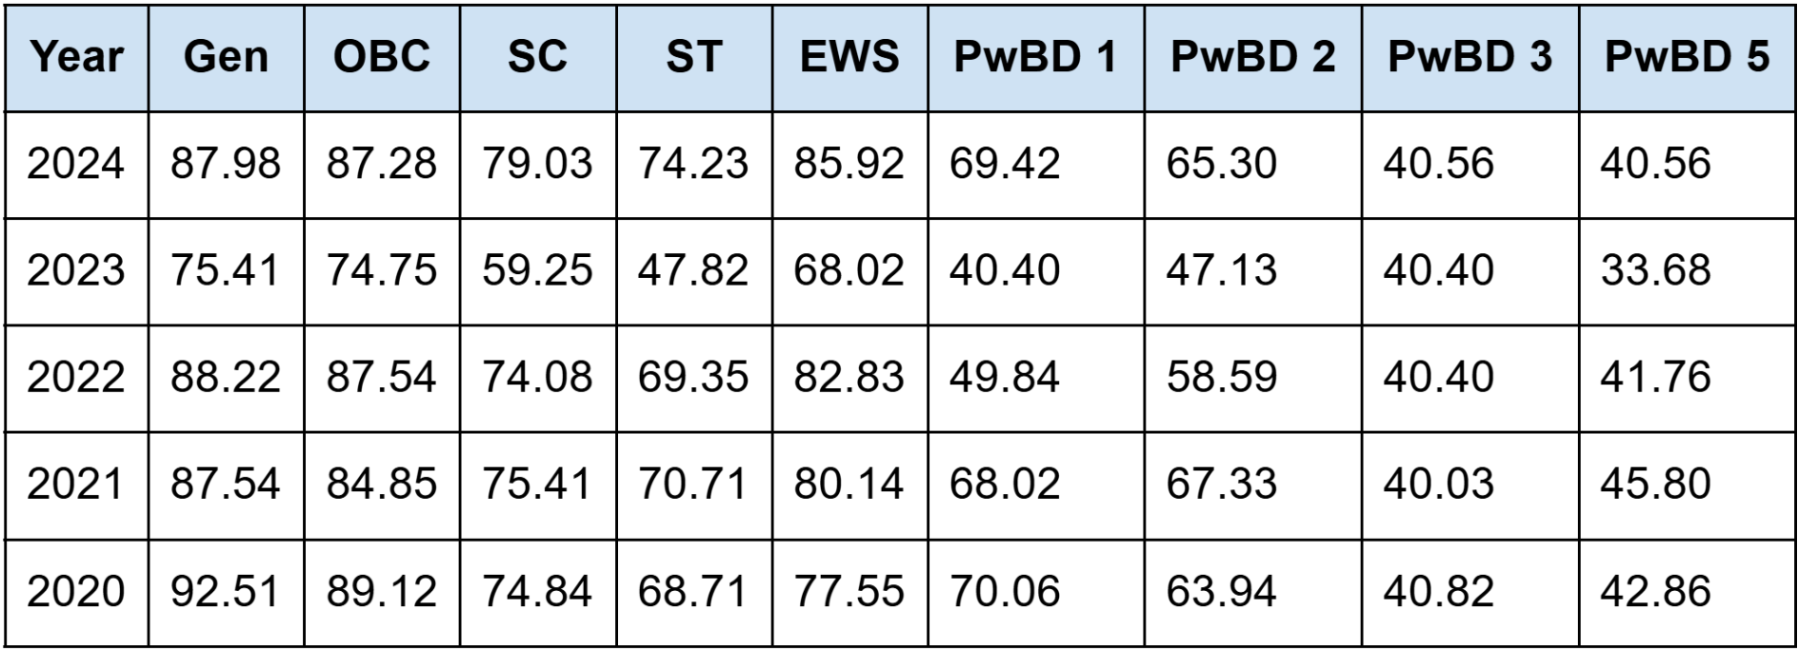
Task: Click the OBC column header
Action: click(x=381, y=57)
